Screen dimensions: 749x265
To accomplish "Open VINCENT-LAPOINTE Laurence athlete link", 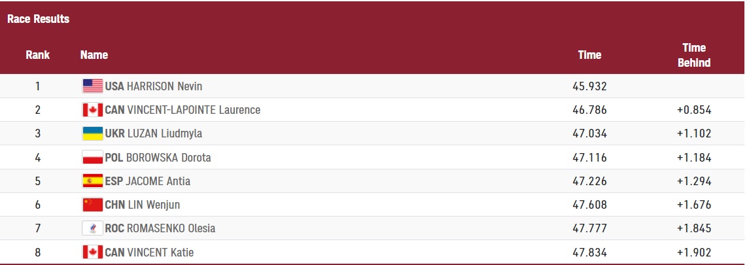I will [194, 110].
